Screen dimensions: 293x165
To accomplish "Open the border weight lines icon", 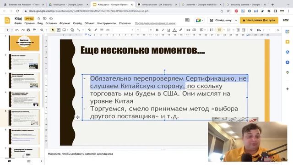I will (x=102, y=30).
